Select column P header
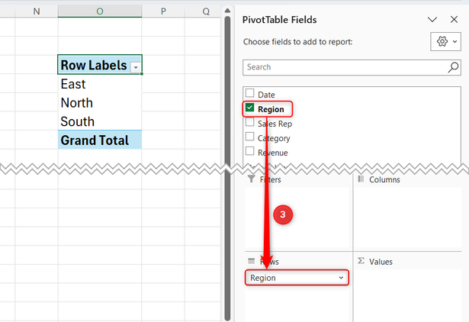This screenshot has width=469, height=322. pos(163,11)
